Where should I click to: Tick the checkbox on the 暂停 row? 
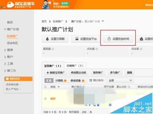[x=45, y=98]
